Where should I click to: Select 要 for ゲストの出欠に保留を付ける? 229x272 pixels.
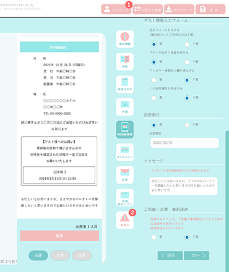click(153, 62)
